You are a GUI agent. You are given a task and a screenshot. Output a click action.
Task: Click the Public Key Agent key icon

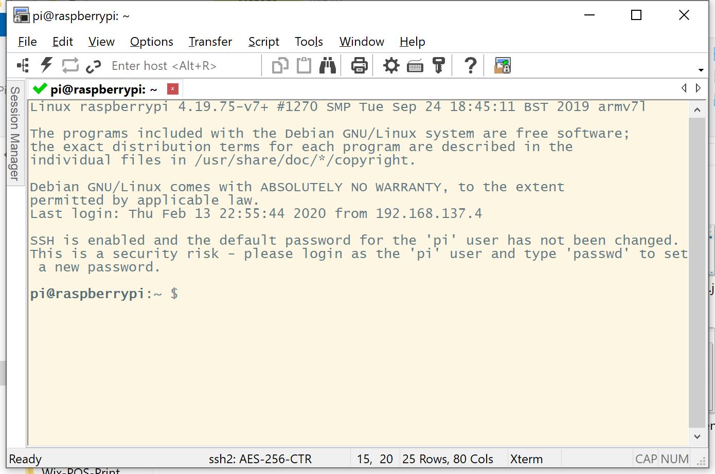[x=439, y=65]
